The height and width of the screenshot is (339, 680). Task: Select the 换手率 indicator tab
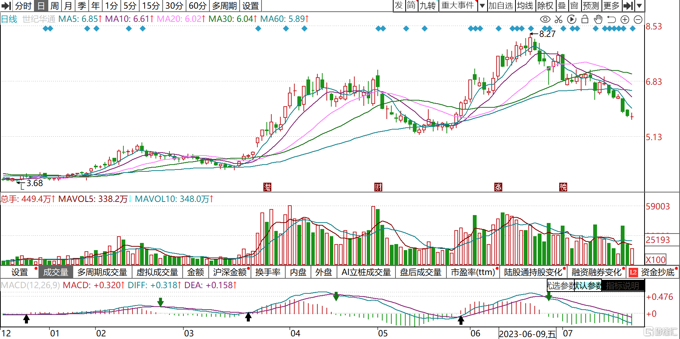click(268, 272)
